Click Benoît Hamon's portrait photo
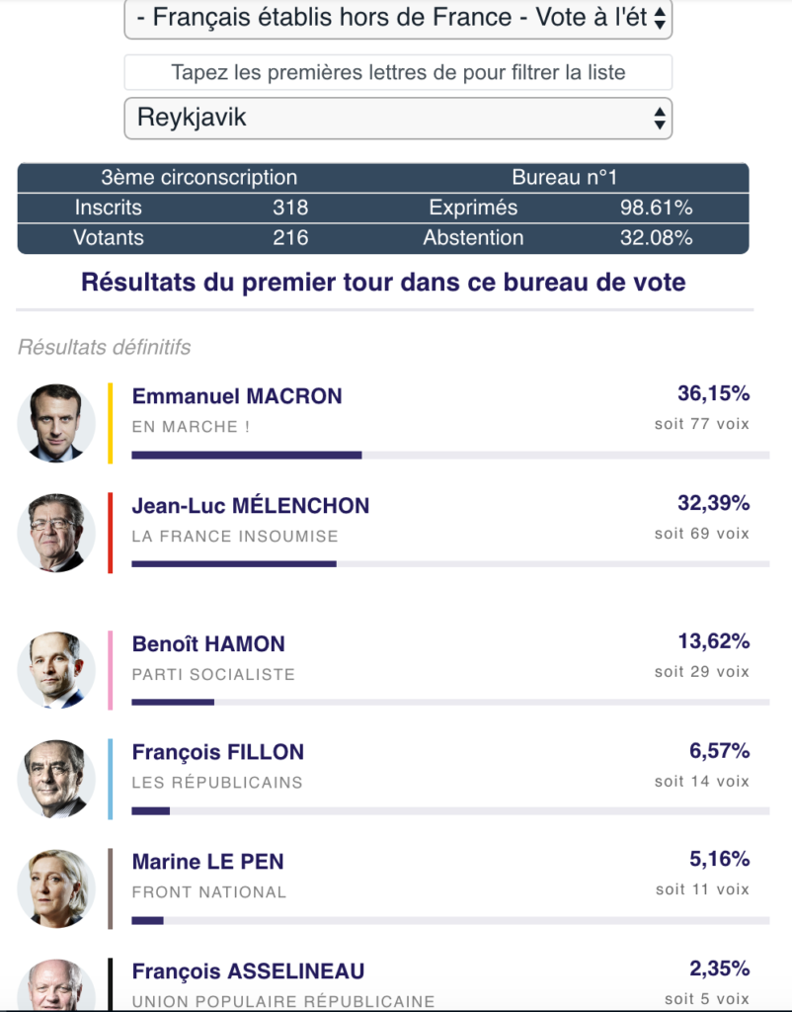 coord(56,670)
